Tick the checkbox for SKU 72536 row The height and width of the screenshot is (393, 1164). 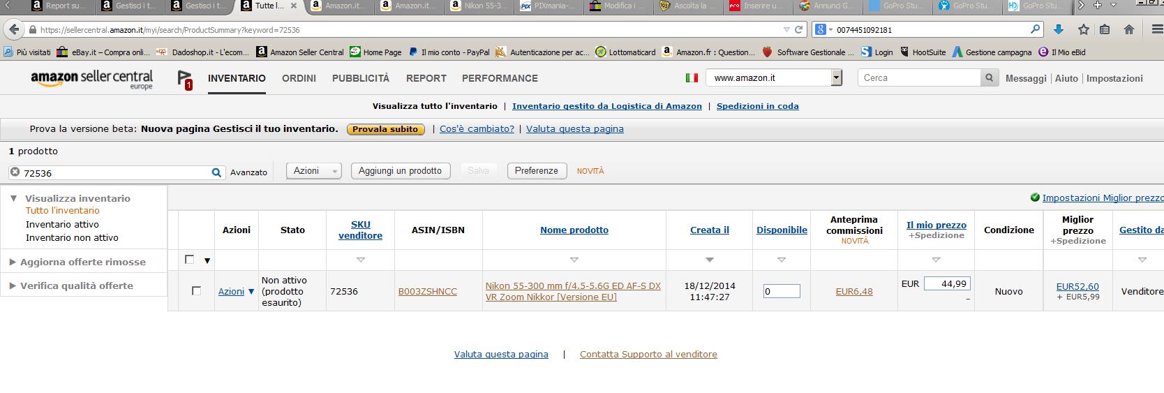point(196,291)
